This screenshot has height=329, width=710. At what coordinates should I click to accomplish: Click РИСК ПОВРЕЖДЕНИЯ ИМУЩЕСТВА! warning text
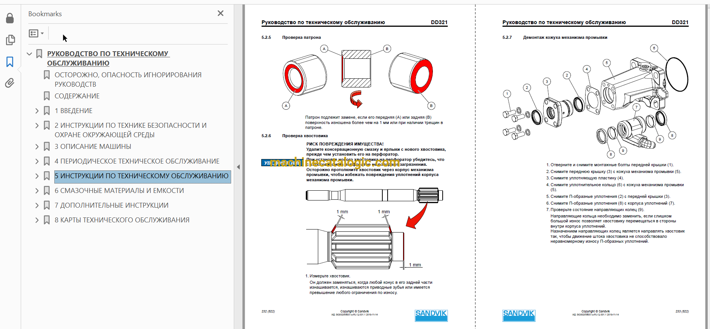[x=345, y=144]
